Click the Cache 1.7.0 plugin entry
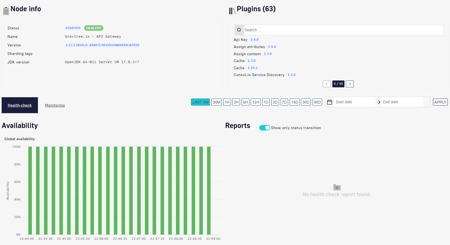This screenshot has height=245, width=450. (x=239, y=61)
